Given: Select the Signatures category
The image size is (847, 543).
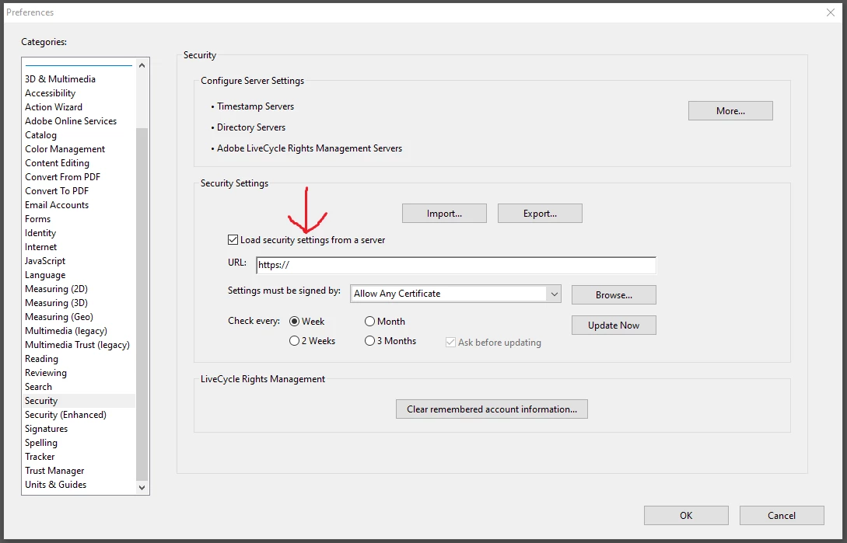Looking at the screenshot, I should [x=47, y=429].
